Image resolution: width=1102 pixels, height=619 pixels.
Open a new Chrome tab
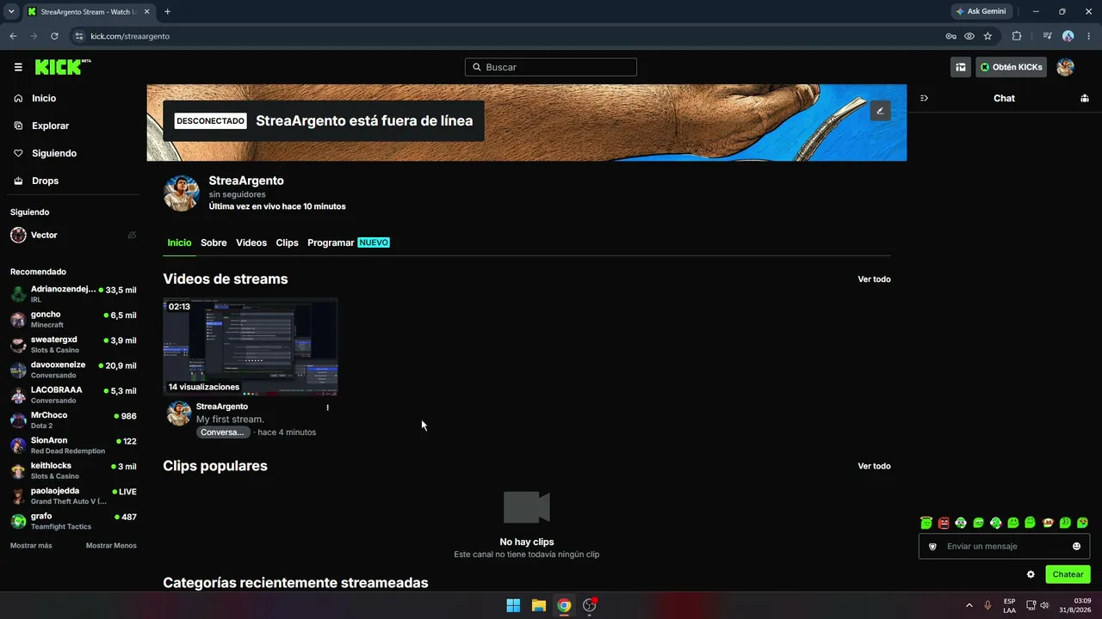click(167, 11)
